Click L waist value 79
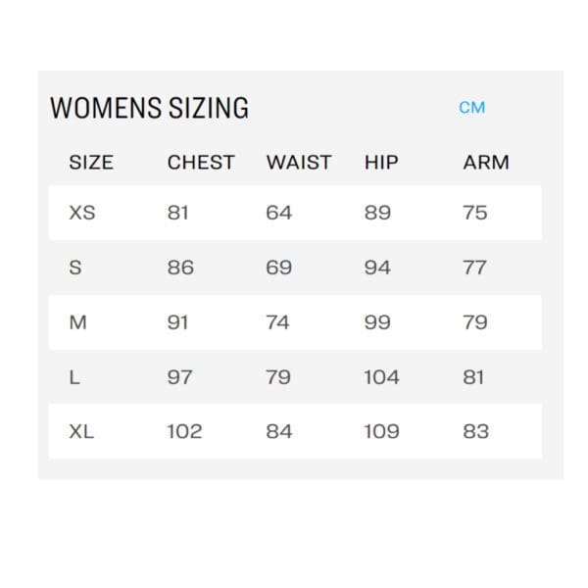The width and height of the screenshot is (588, 588). pos(278,377)
